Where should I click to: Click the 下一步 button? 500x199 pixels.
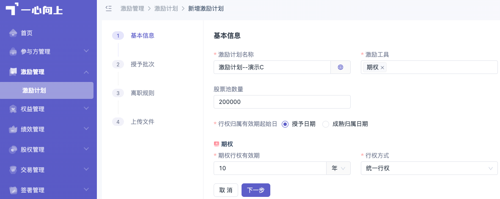point(256,190)
